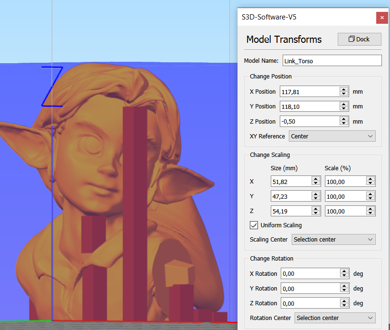Open the Scaling Center dropdown

coord(333,239)
